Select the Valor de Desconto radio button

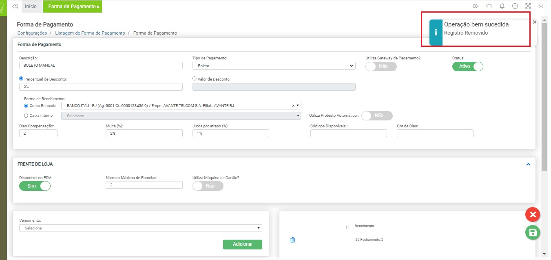tap(195, 79)
